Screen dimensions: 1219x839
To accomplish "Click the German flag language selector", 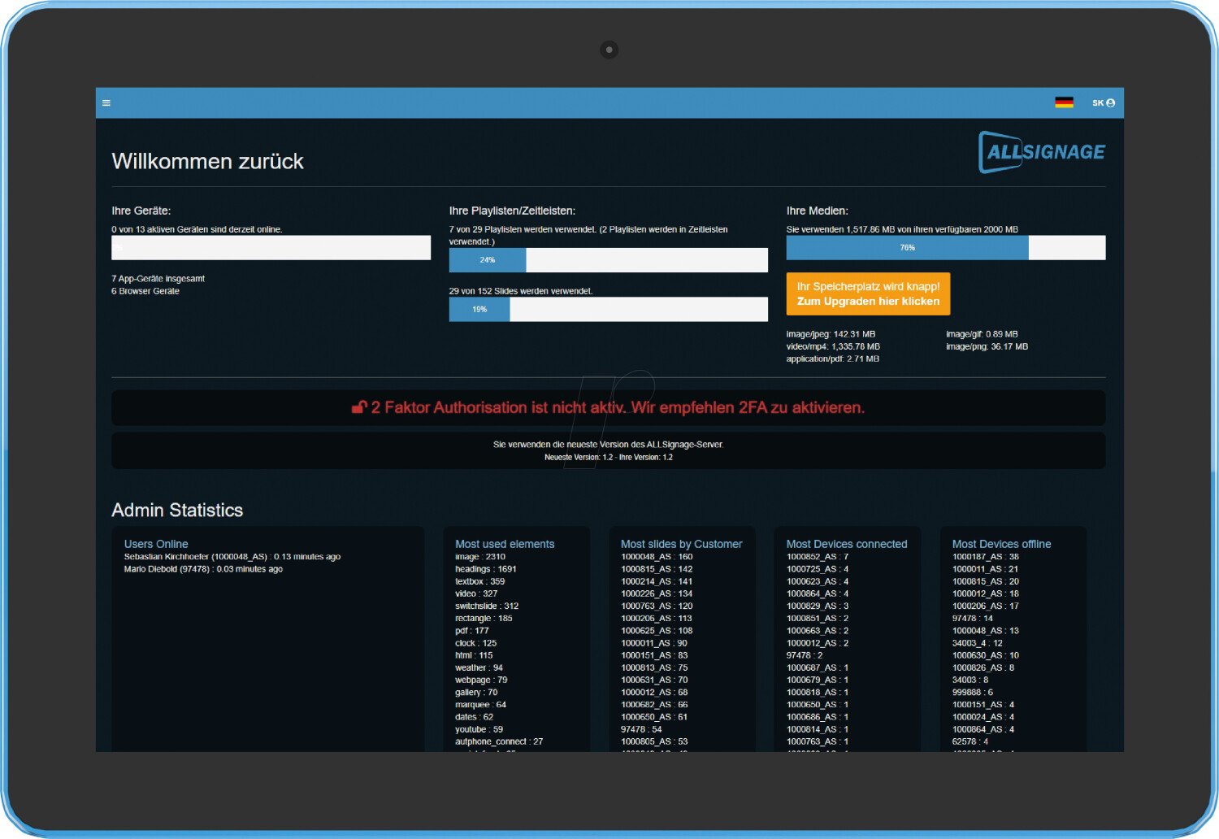I will [1064, 103].
